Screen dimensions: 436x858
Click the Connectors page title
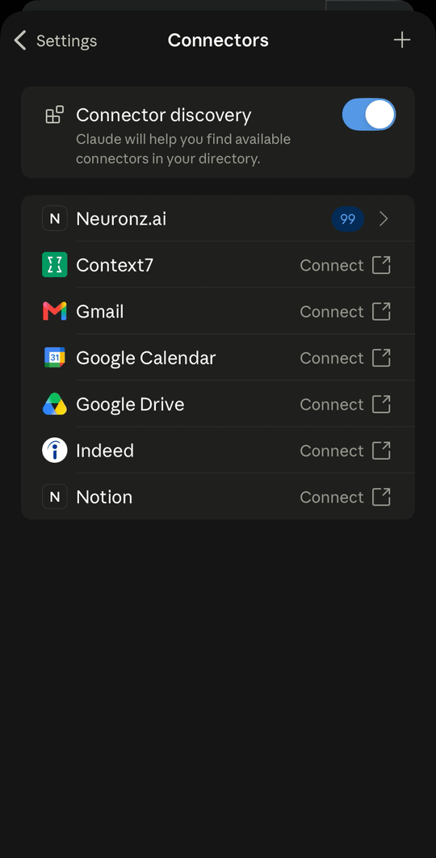click(218, 40)
